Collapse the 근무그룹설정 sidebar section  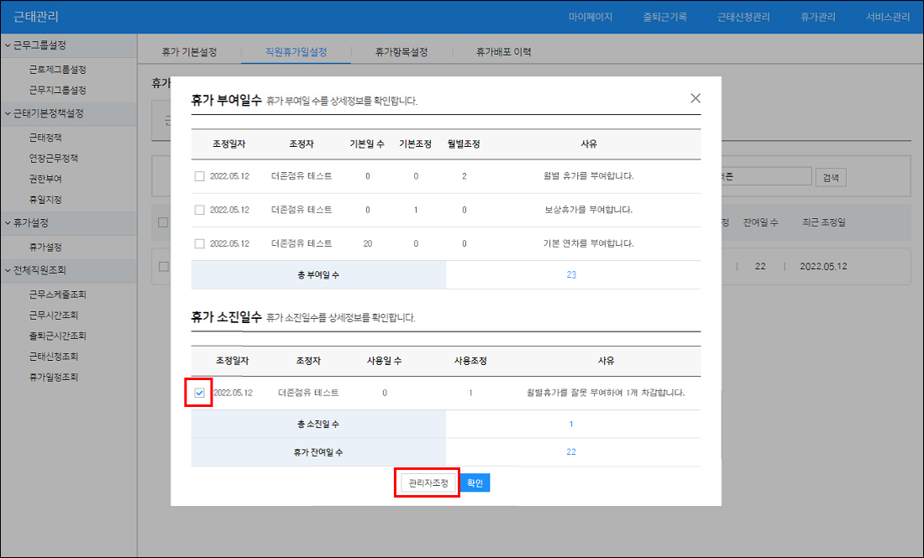[x=67, y=45]
